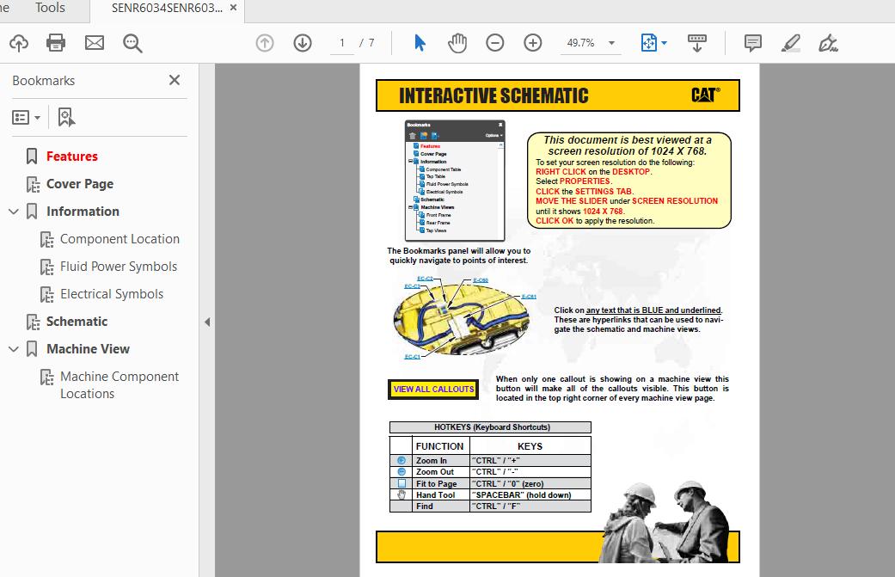Screen dimensions: 895x577
Task: Open the bookmark options list dropdown
Action: coord(26,117)
